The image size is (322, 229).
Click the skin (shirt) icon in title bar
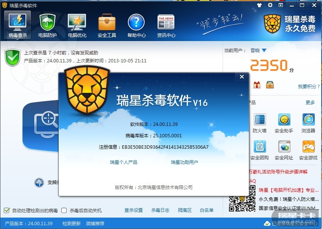pyautogui.click(x=259, y=5)
